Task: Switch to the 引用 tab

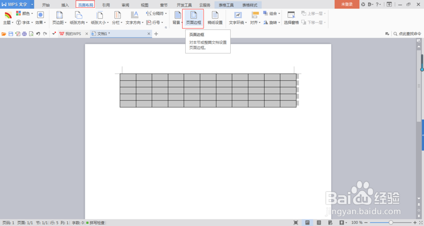Action: tap(106, 5)
